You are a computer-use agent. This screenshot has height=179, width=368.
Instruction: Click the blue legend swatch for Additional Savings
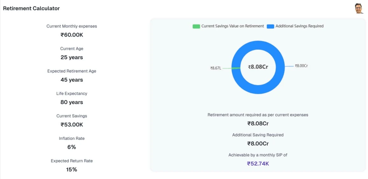click(x=270, y=26)
